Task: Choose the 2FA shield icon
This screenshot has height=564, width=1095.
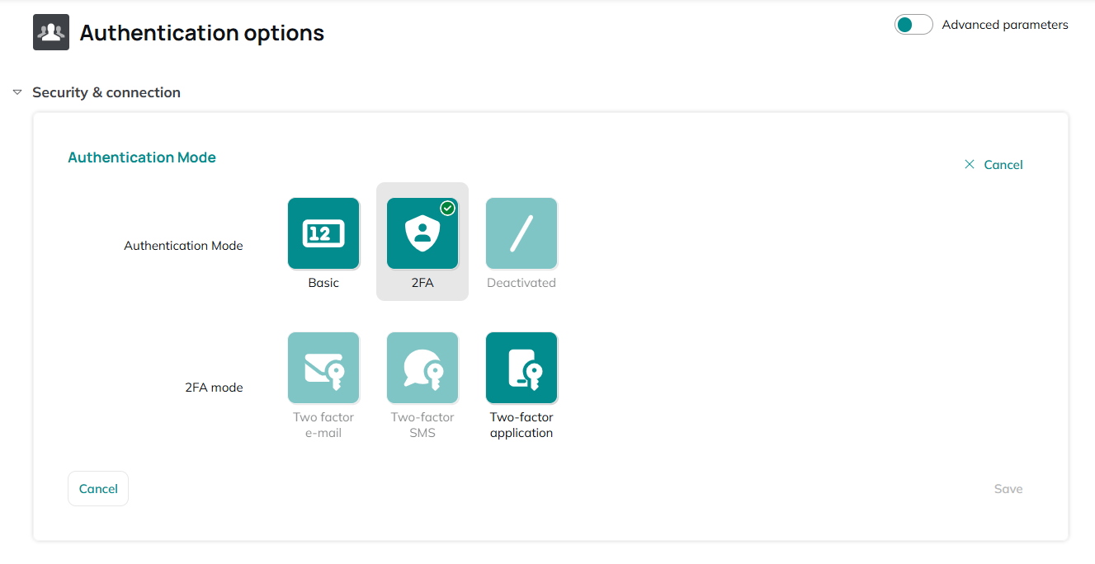Action: (x=422, y=233)
